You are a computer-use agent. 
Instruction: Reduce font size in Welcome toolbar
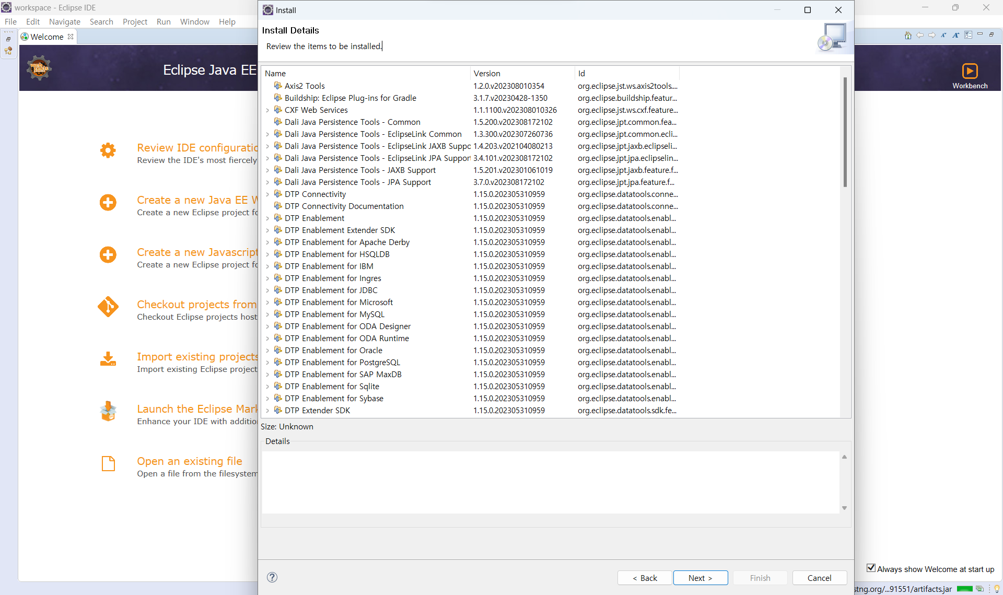pyautogui.click(x=943, y=35)
